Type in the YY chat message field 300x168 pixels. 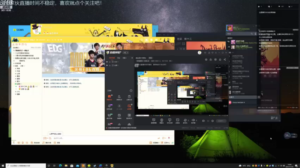pos(105,138)
